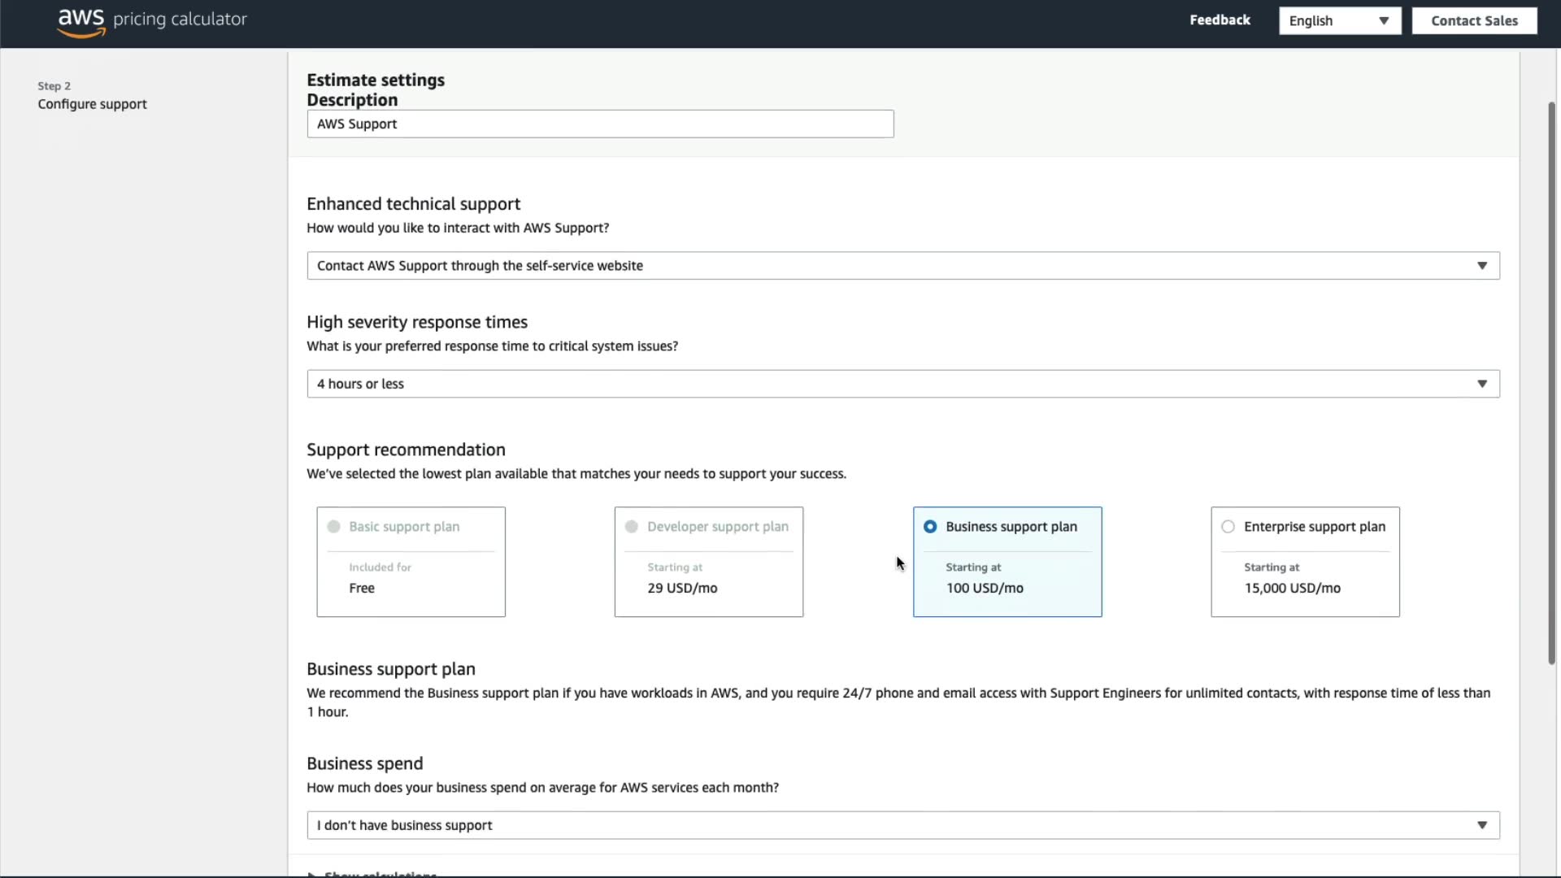
Task: Click the page vertical scrollbar
Action: pos(1551,382)
